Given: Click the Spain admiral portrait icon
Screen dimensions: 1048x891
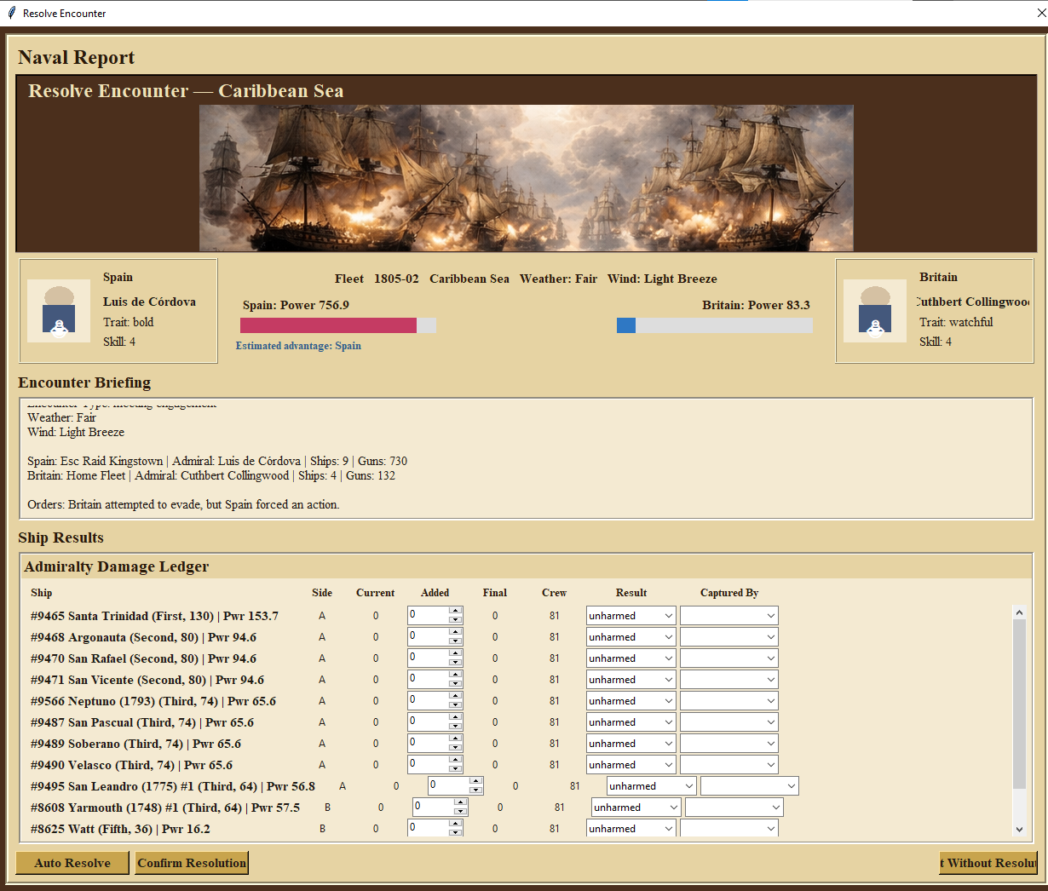Looking at the screenshot, I should coord(59,311).
